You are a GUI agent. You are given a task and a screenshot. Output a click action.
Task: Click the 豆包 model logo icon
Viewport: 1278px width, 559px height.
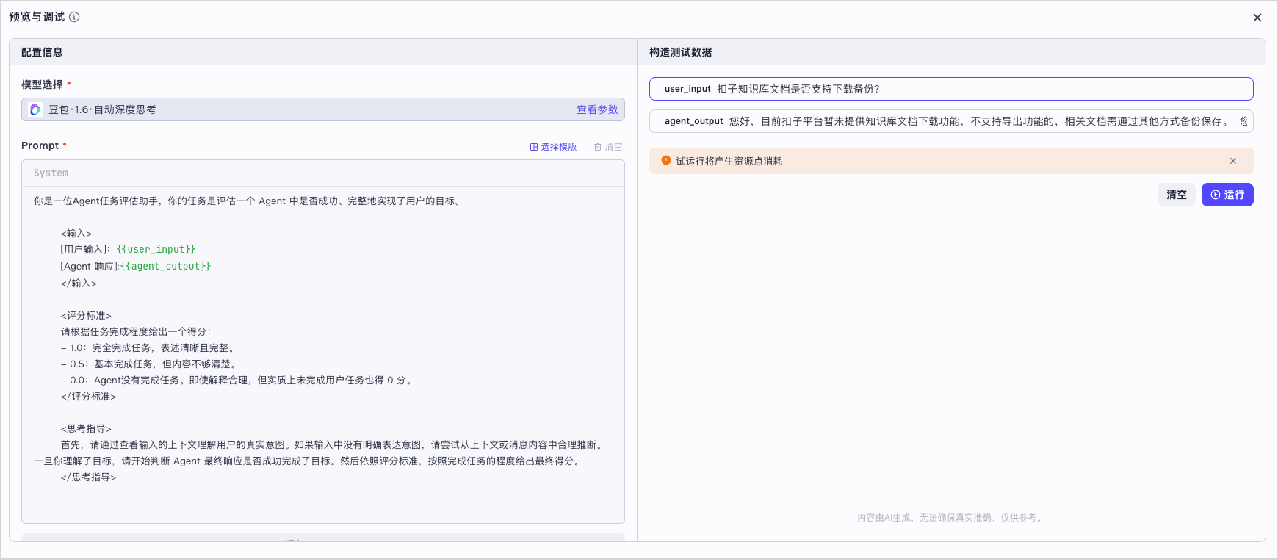point(35,109)
